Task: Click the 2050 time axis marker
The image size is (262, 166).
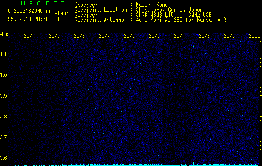Action: point(255,36)
